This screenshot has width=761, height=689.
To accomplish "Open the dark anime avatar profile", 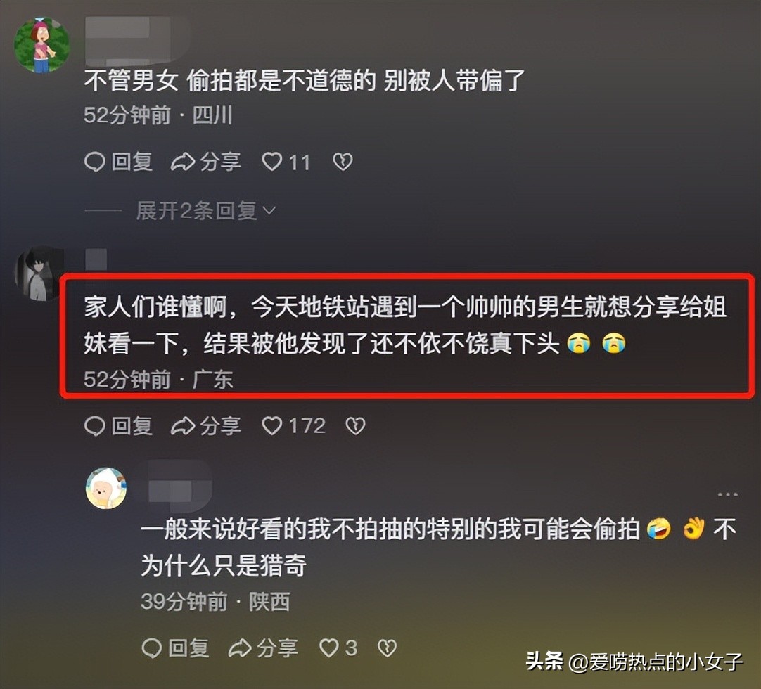I will (x=39, y=274).
